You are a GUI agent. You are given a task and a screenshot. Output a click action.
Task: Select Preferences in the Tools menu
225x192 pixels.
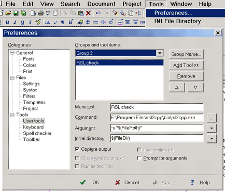pyautogui.click(x=186, y=13)
